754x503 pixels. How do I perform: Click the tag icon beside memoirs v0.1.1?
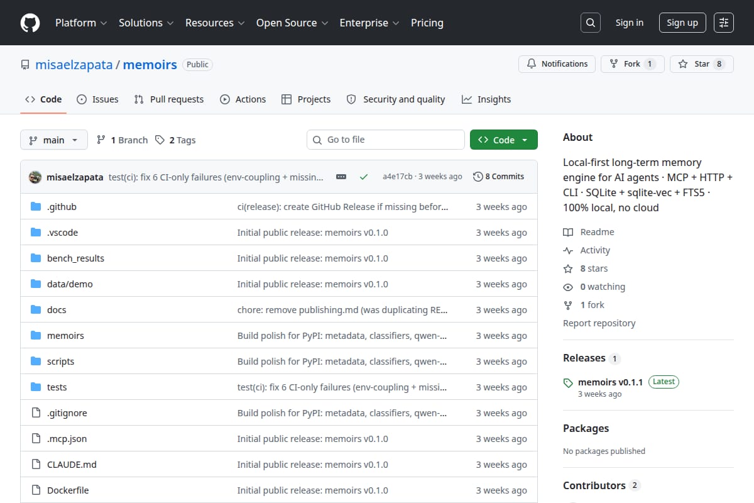568,382
